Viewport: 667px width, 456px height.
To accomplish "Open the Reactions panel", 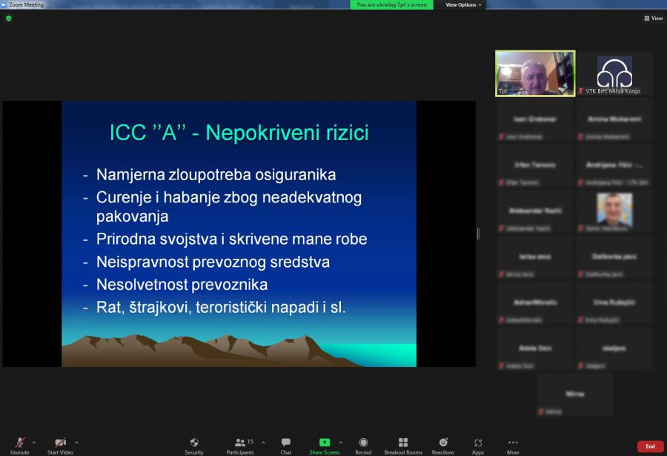I will 442,443.
